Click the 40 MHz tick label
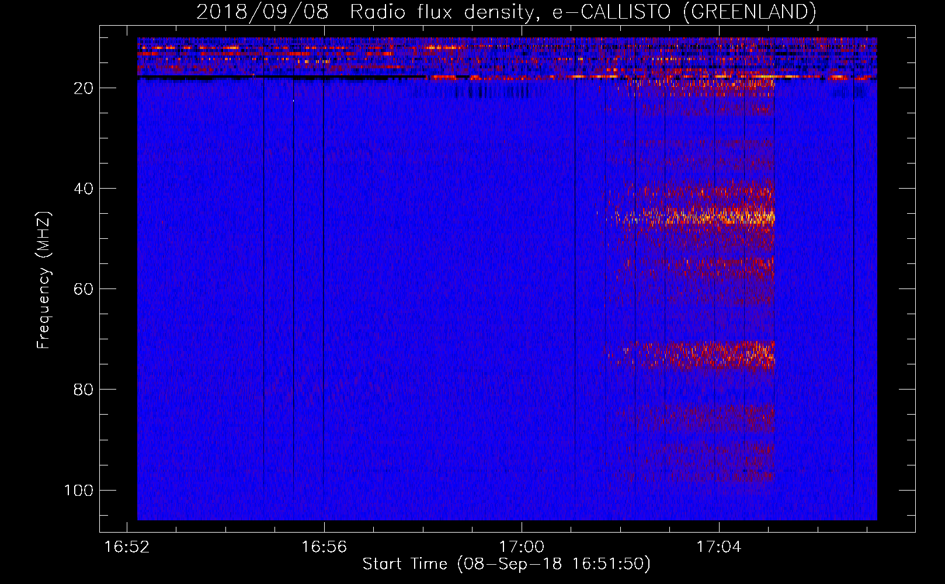 (84, 189)
